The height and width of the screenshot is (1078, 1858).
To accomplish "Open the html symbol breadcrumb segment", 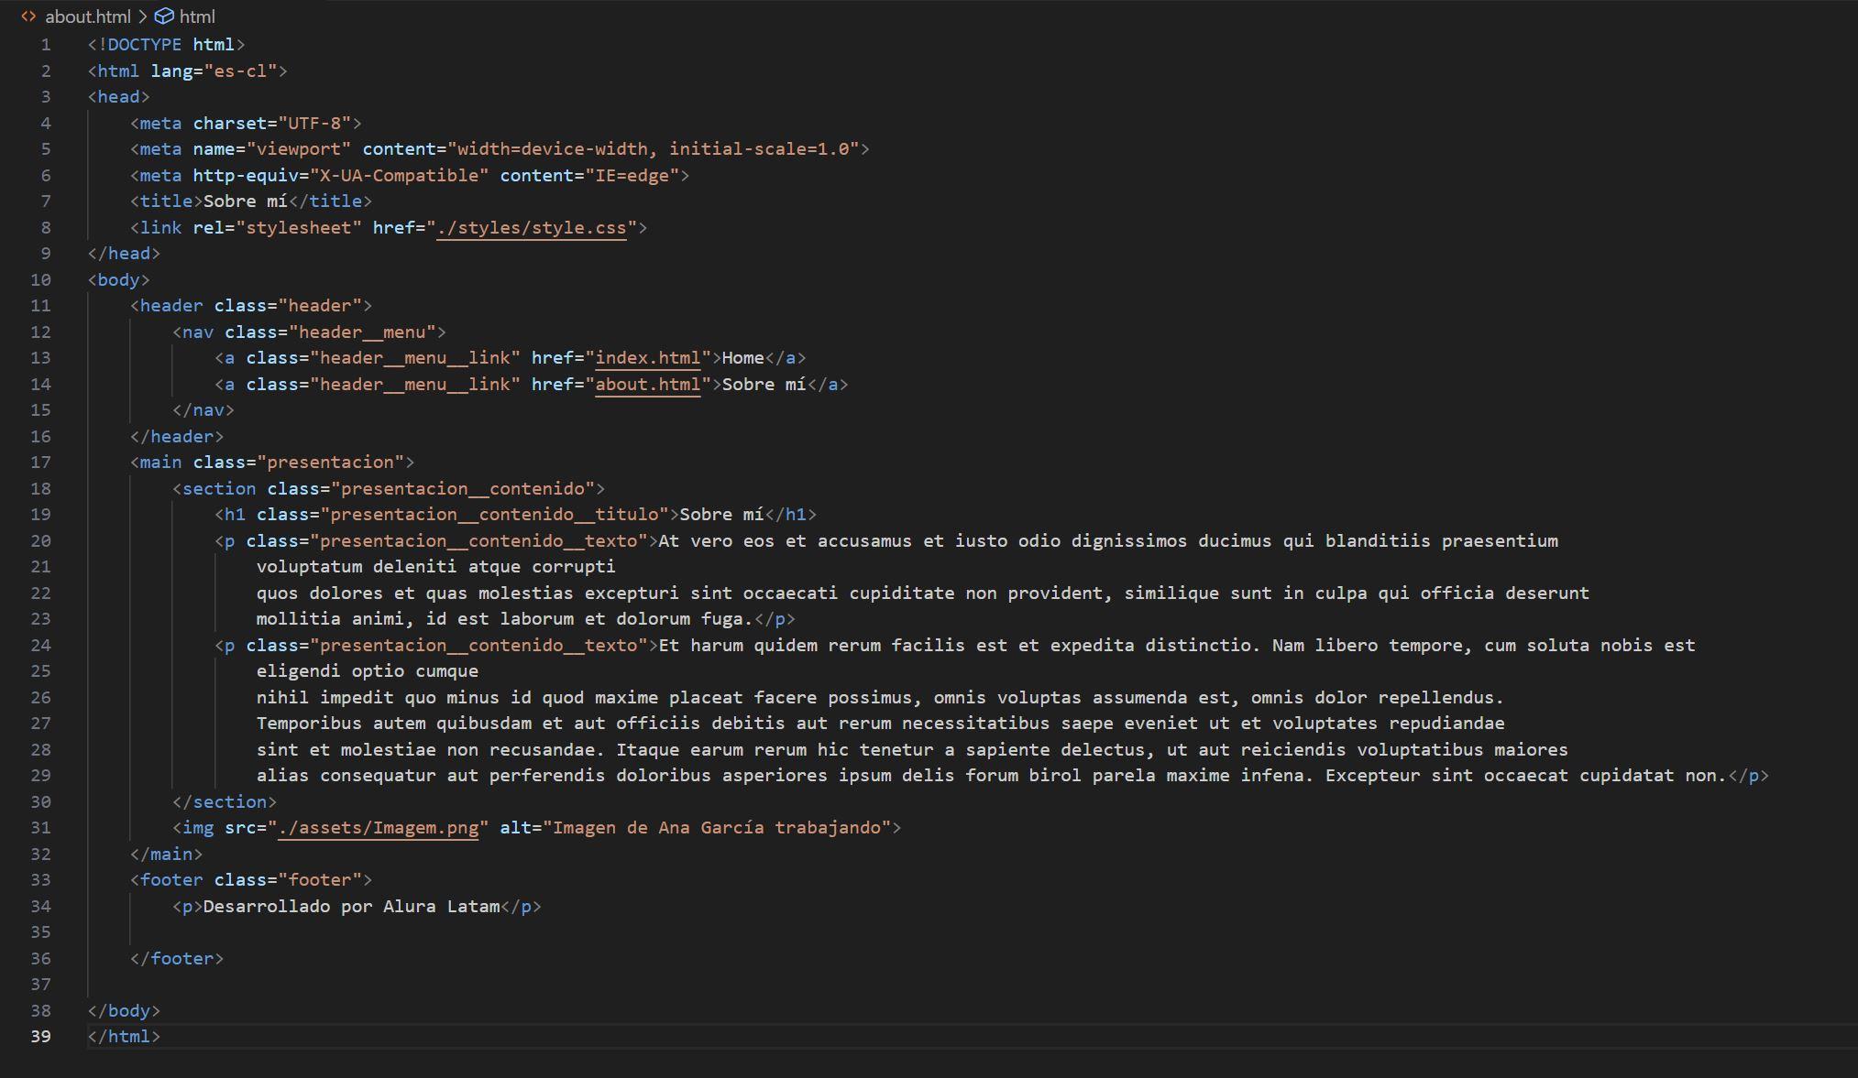I will 197,16.
